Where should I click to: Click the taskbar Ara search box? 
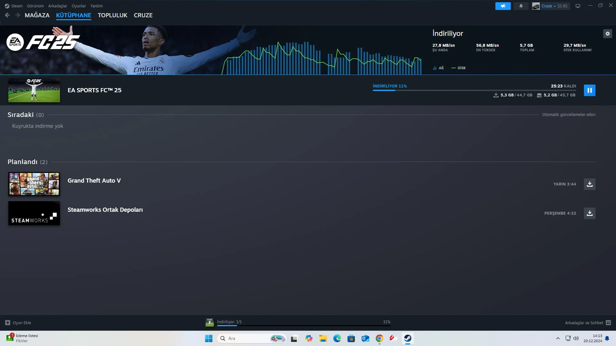(x=252, y=338)
